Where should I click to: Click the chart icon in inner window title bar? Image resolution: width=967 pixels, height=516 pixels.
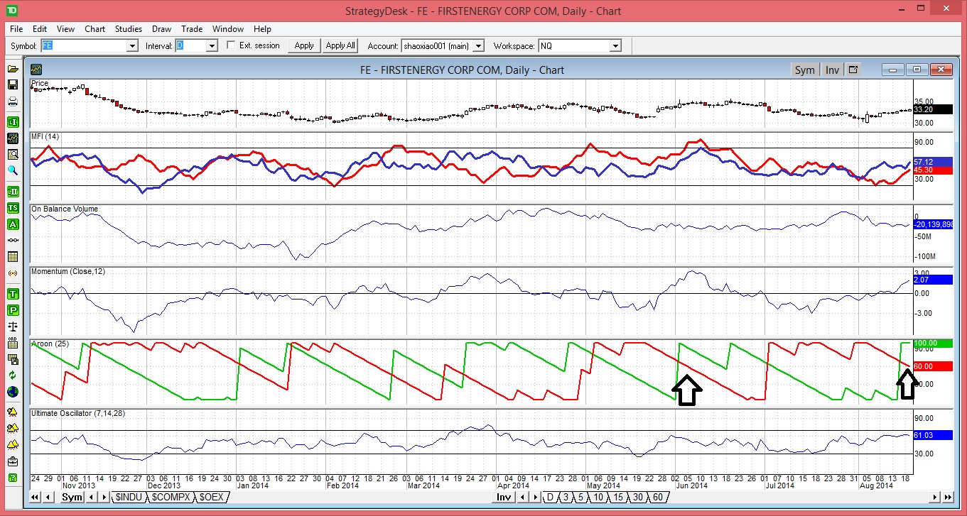pyautogui.click(x=36, y=70)
